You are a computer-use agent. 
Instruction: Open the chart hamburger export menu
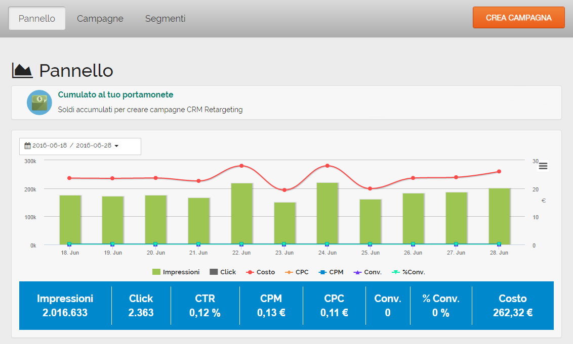pos(543,166)
